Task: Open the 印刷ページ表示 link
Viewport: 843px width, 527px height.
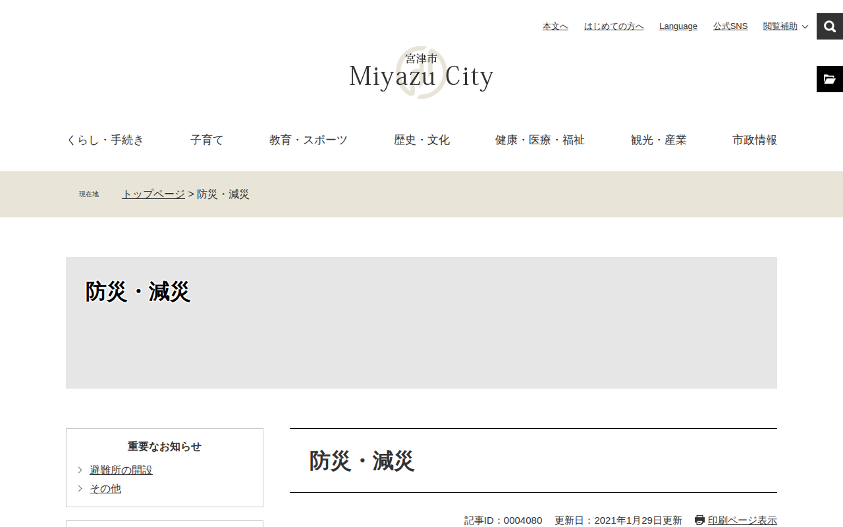Action: (742, 520)
